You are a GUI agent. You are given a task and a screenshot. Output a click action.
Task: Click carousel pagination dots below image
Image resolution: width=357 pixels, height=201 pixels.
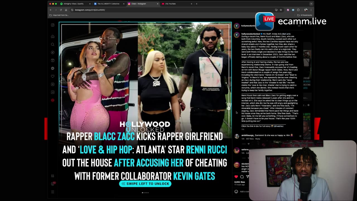[x=145, y=193]
